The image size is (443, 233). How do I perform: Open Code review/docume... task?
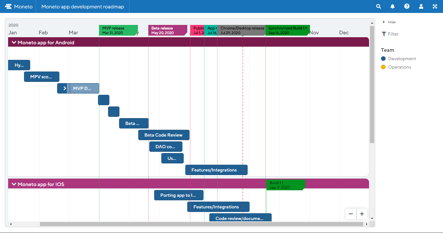pos(240,218)
